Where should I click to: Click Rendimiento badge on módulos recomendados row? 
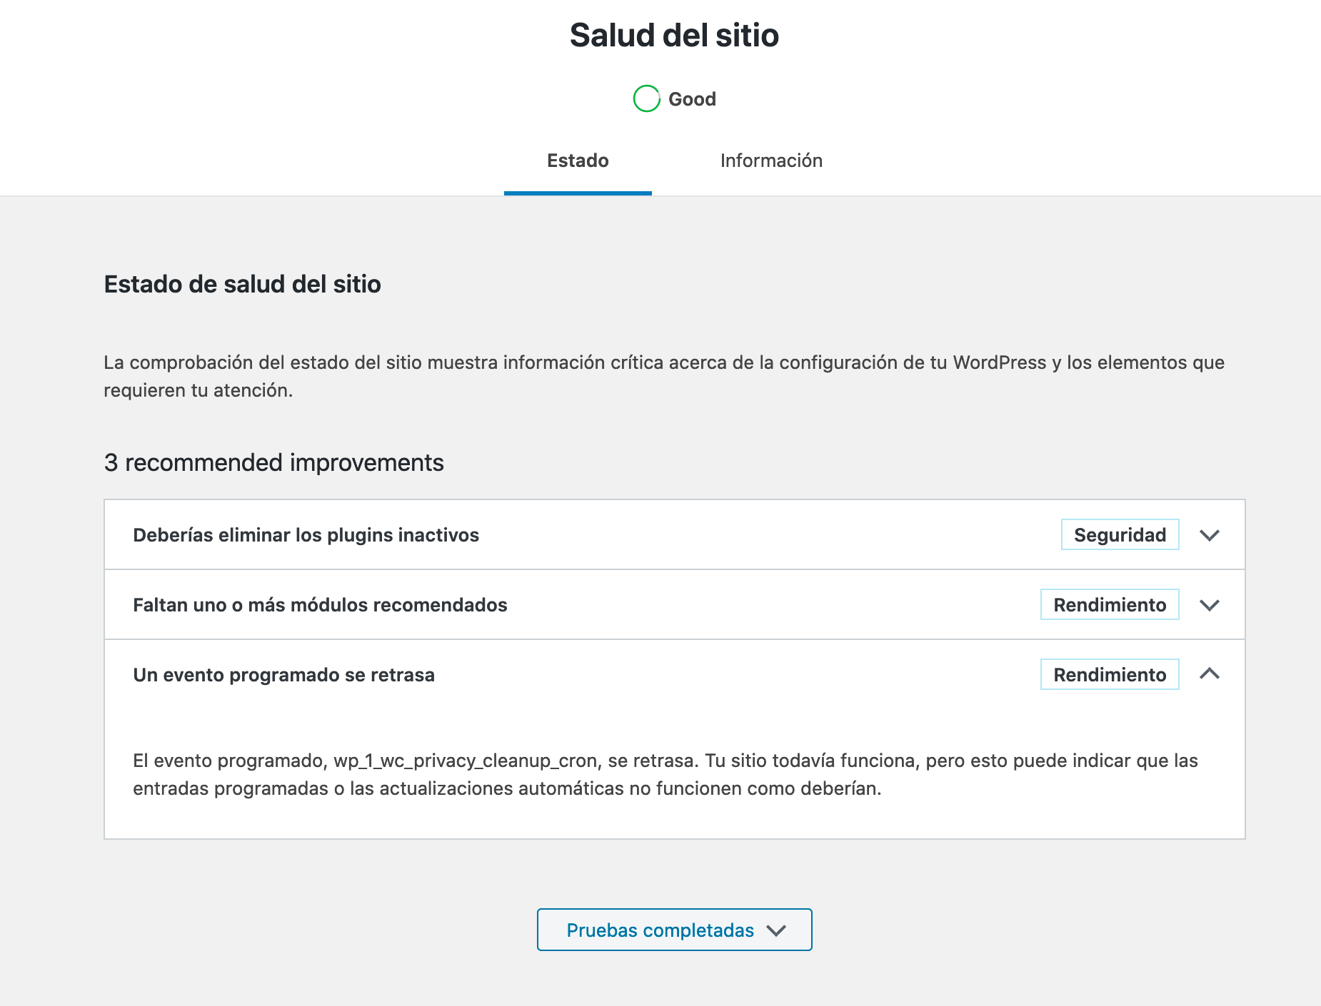[x=1110, y=605]
